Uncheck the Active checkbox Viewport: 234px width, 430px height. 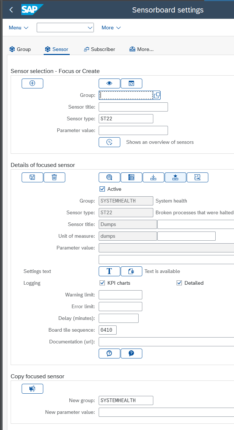click(102, 189)
